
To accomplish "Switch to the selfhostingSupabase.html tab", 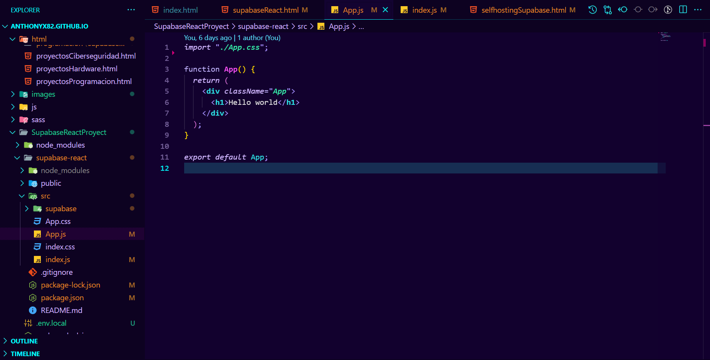I will pos(523,10).
